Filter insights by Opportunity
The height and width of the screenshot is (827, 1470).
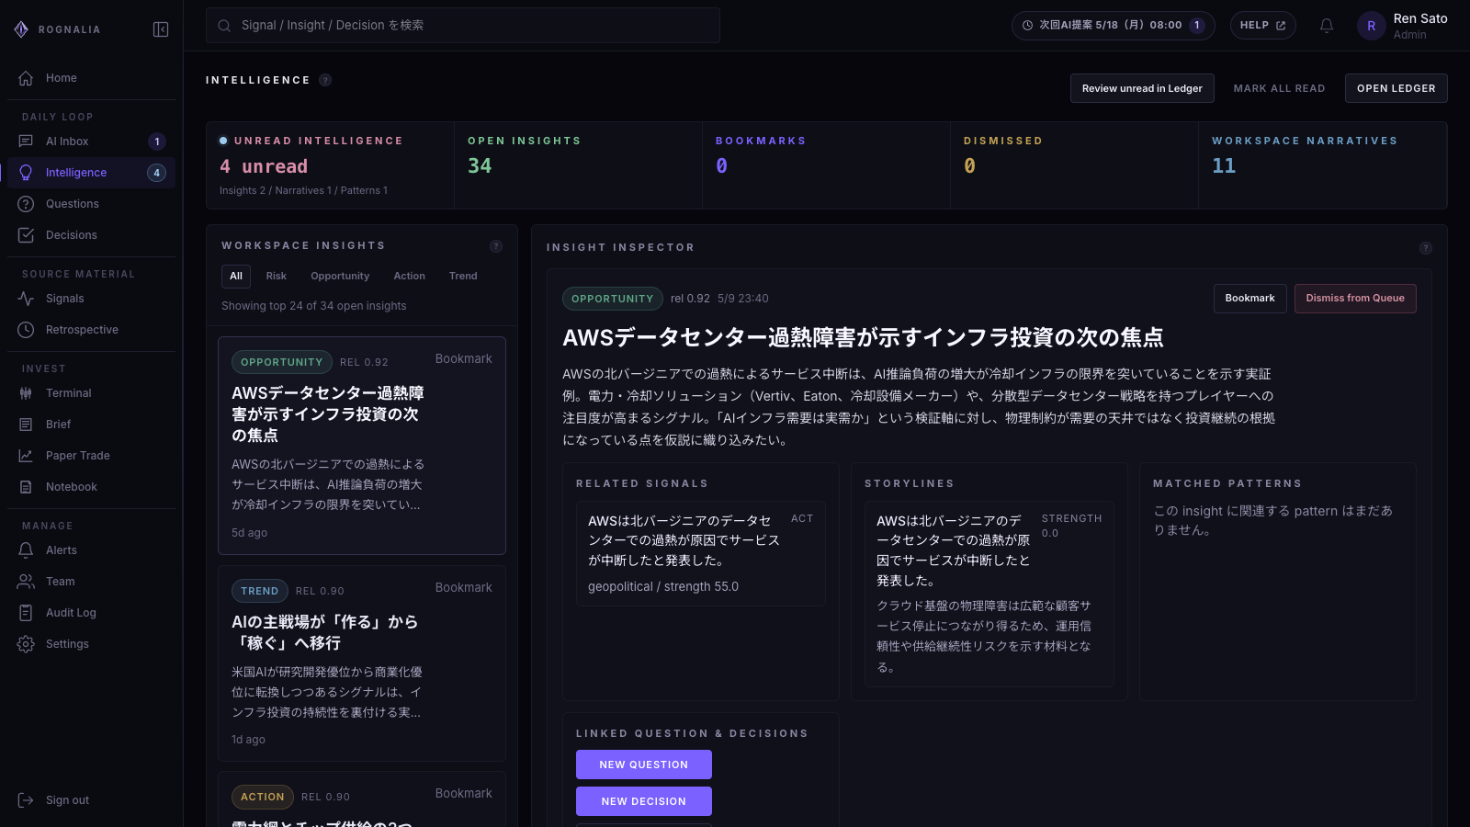pos(340,276)
